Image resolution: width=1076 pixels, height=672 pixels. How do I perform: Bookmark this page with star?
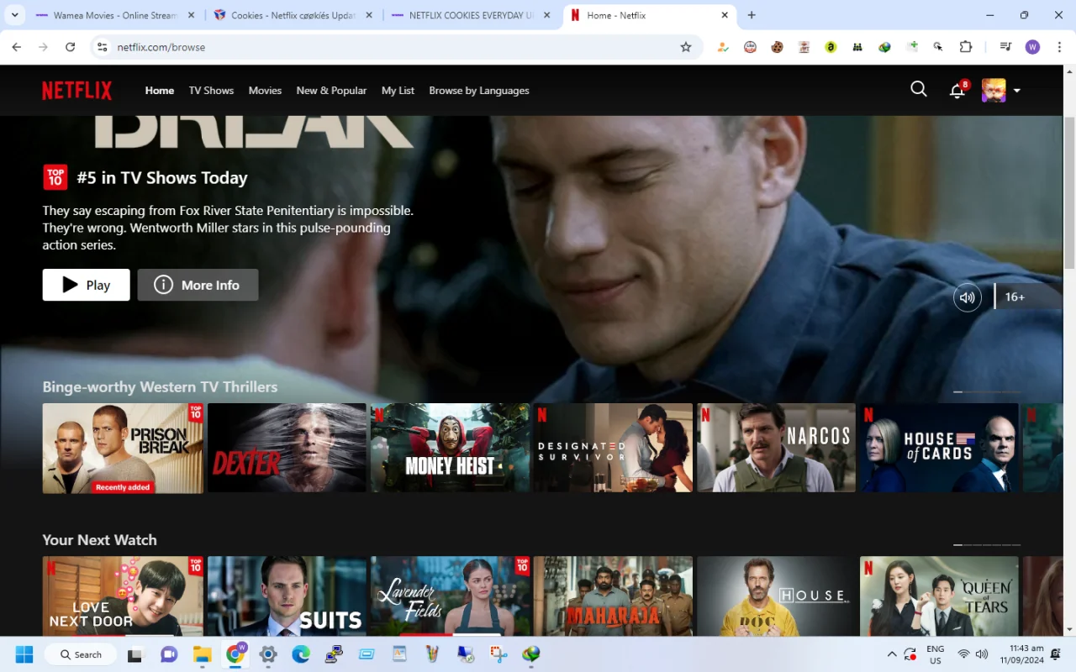[x=686, y=47]
